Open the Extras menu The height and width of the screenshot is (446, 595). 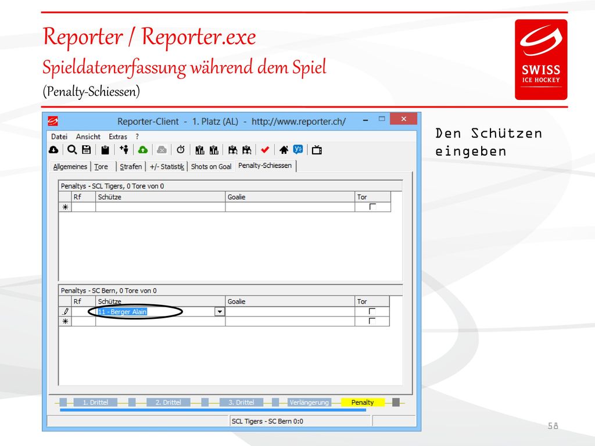point(118,136)
